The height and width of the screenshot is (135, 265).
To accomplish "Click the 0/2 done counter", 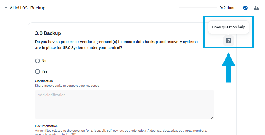I will (x=227, y=8).
